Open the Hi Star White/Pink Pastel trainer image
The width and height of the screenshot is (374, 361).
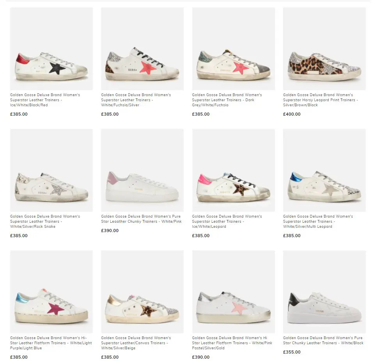click(234, 292)
